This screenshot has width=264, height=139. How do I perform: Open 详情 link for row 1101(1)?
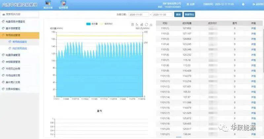click(253, 28)
